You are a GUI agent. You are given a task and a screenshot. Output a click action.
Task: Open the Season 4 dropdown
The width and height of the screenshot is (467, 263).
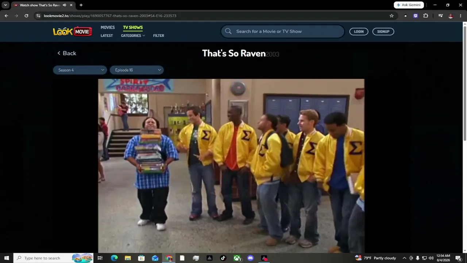click(80, 70)
